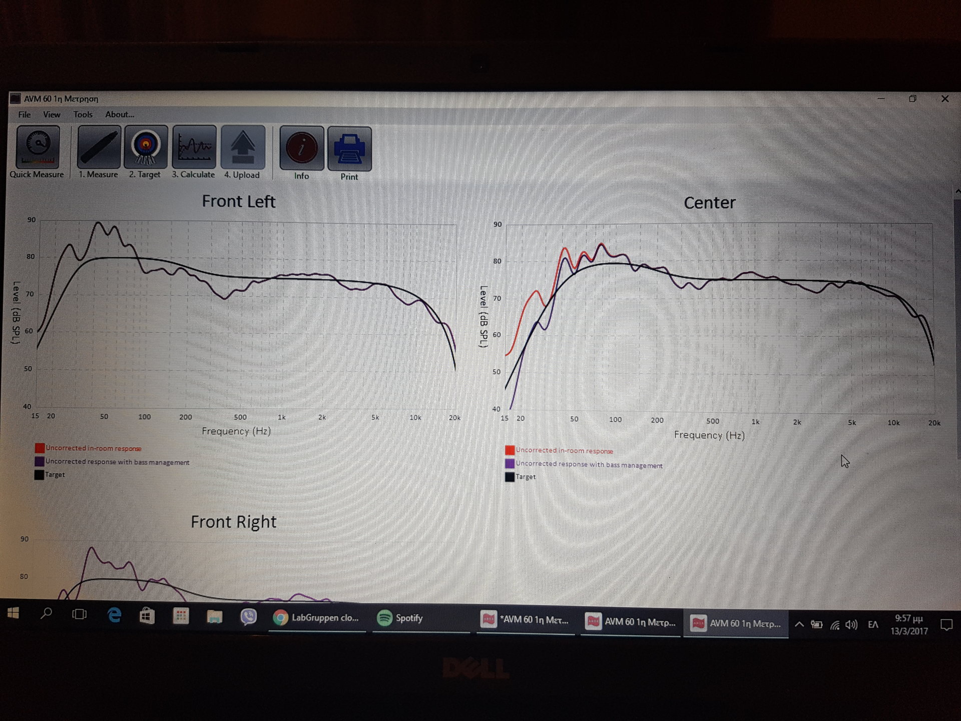Switch to the *AVM 60 unsaved taskbar window

525,620
